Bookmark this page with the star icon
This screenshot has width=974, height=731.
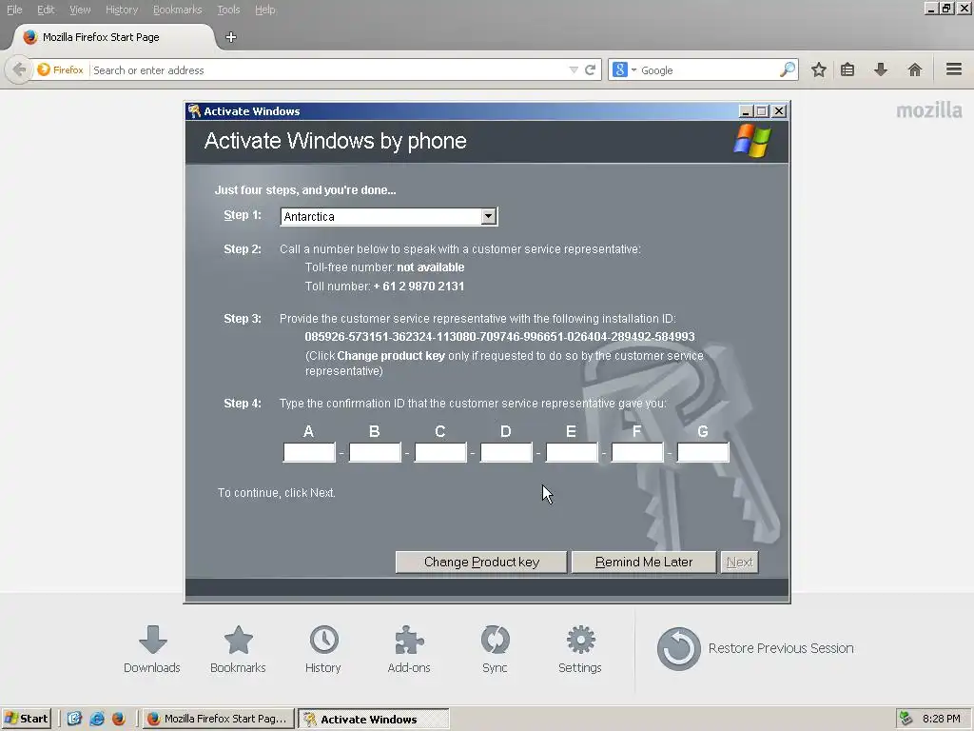point(819,69)
